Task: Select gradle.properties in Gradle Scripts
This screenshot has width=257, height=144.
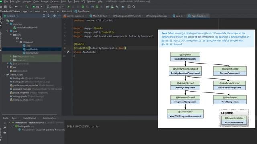Action: tap(29, 92)
